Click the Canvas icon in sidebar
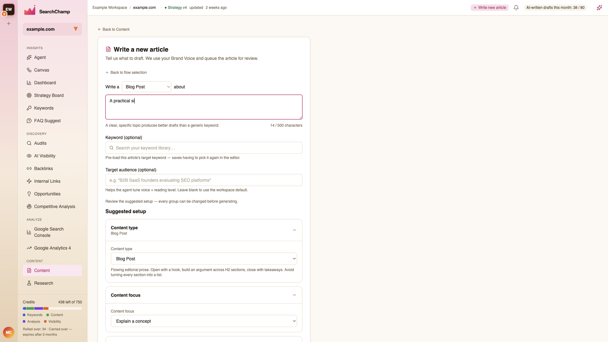 (29, 70)
